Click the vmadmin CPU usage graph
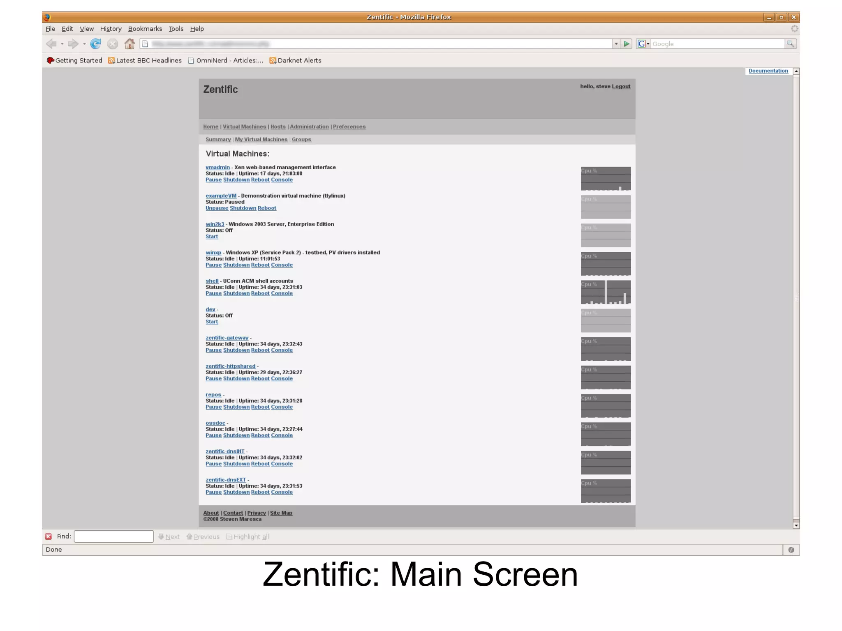Image resolution: width=842 pixels, height=631 pixels. (x=606, y=178)
